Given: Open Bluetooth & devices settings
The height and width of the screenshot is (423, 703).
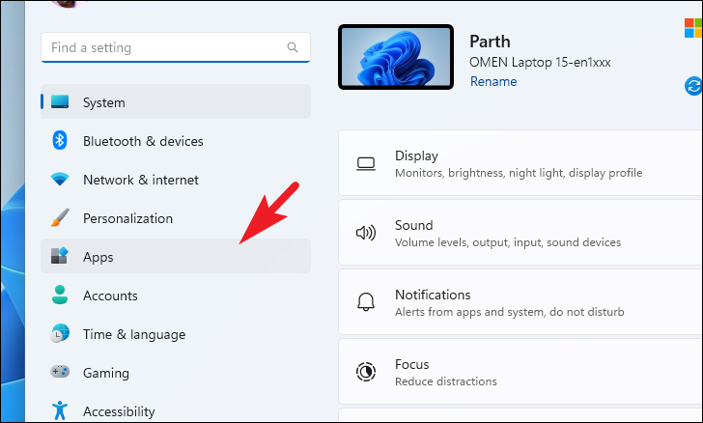Looking at the screenshot, I should (176, 140).
